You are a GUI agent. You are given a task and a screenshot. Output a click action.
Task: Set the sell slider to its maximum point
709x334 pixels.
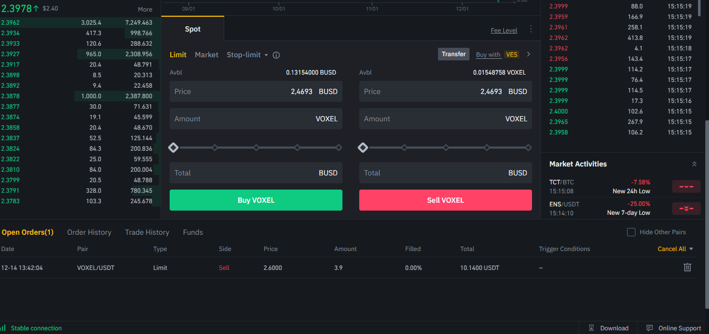[528, 148]
